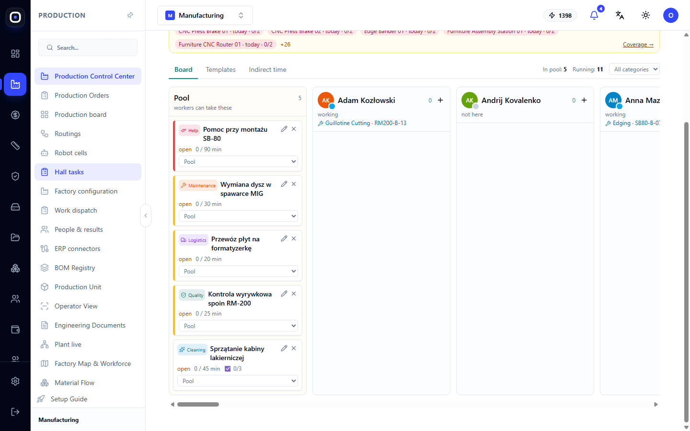Pin the Production sidebar panel
The height and width of the screenshot is (431, 690).
130,15
